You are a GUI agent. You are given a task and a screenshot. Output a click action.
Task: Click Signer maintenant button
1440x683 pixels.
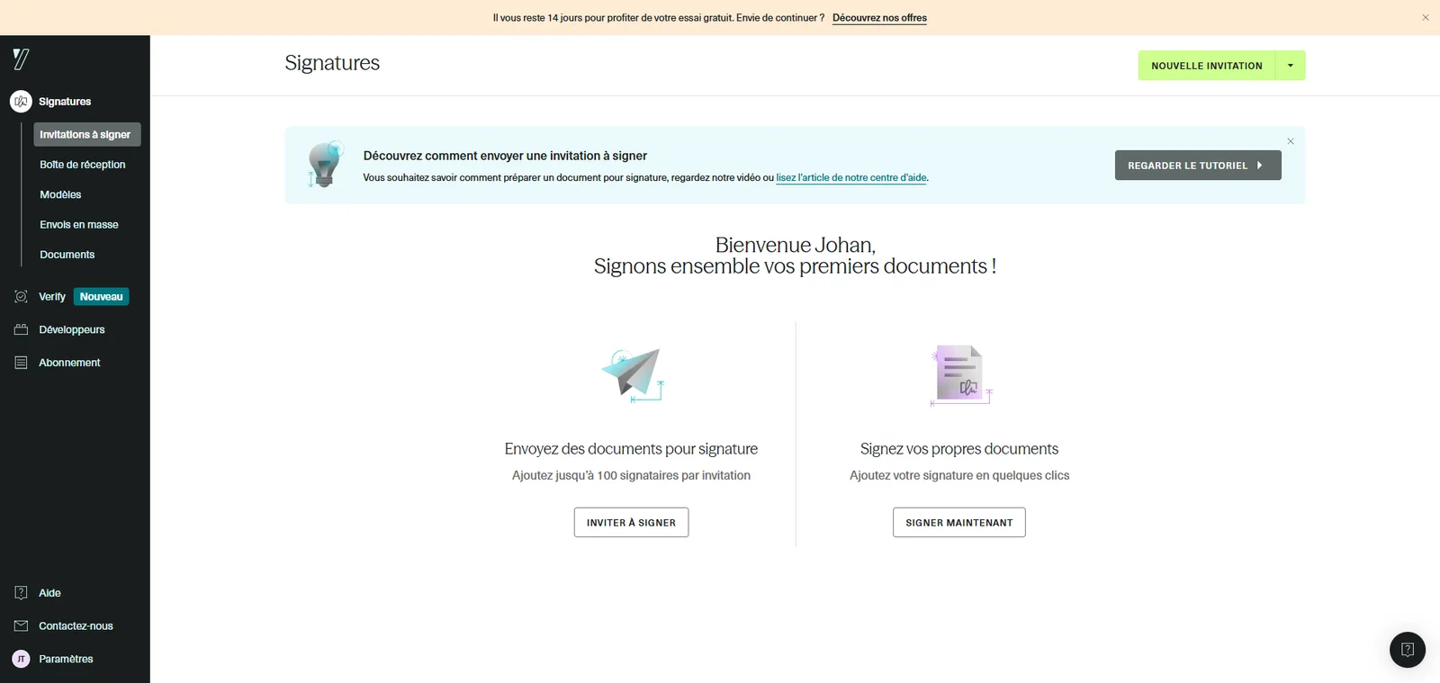click(959, 523)
